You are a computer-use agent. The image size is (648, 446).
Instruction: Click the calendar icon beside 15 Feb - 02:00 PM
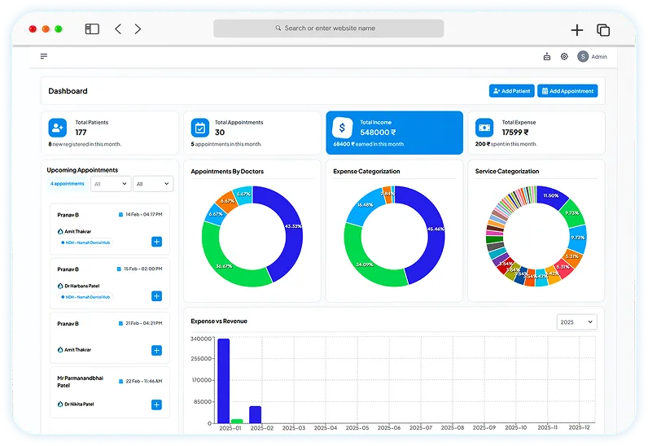coord(119,269)
